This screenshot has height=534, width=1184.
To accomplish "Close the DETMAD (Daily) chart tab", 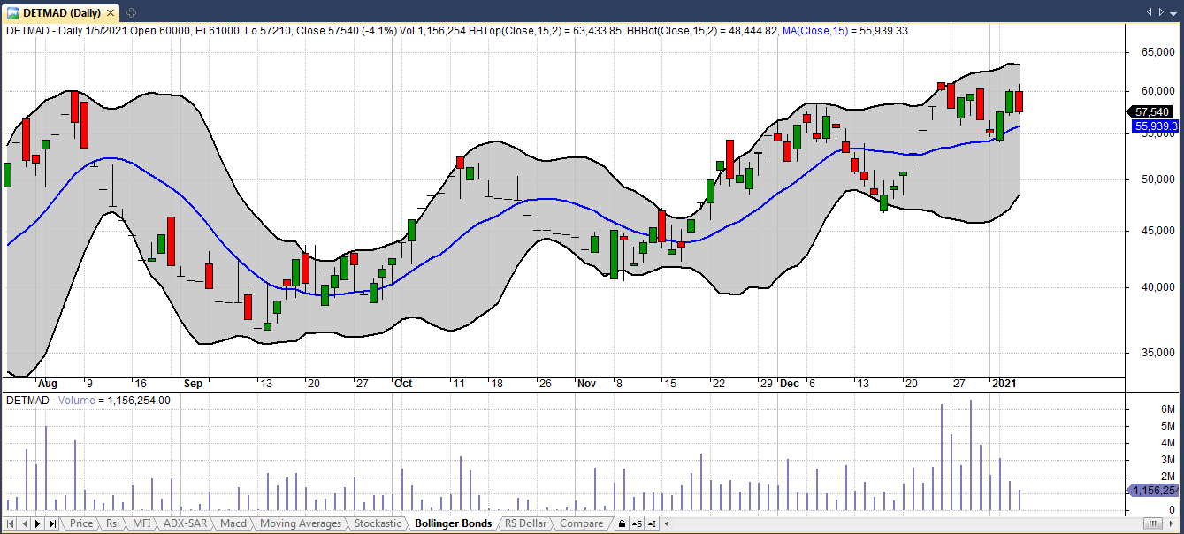I will 112,12.
